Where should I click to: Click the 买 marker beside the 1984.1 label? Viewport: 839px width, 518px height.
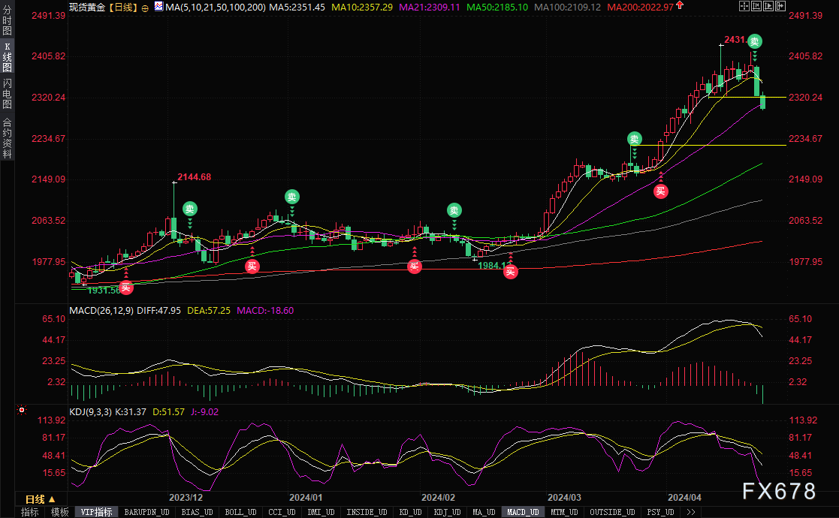511,272
